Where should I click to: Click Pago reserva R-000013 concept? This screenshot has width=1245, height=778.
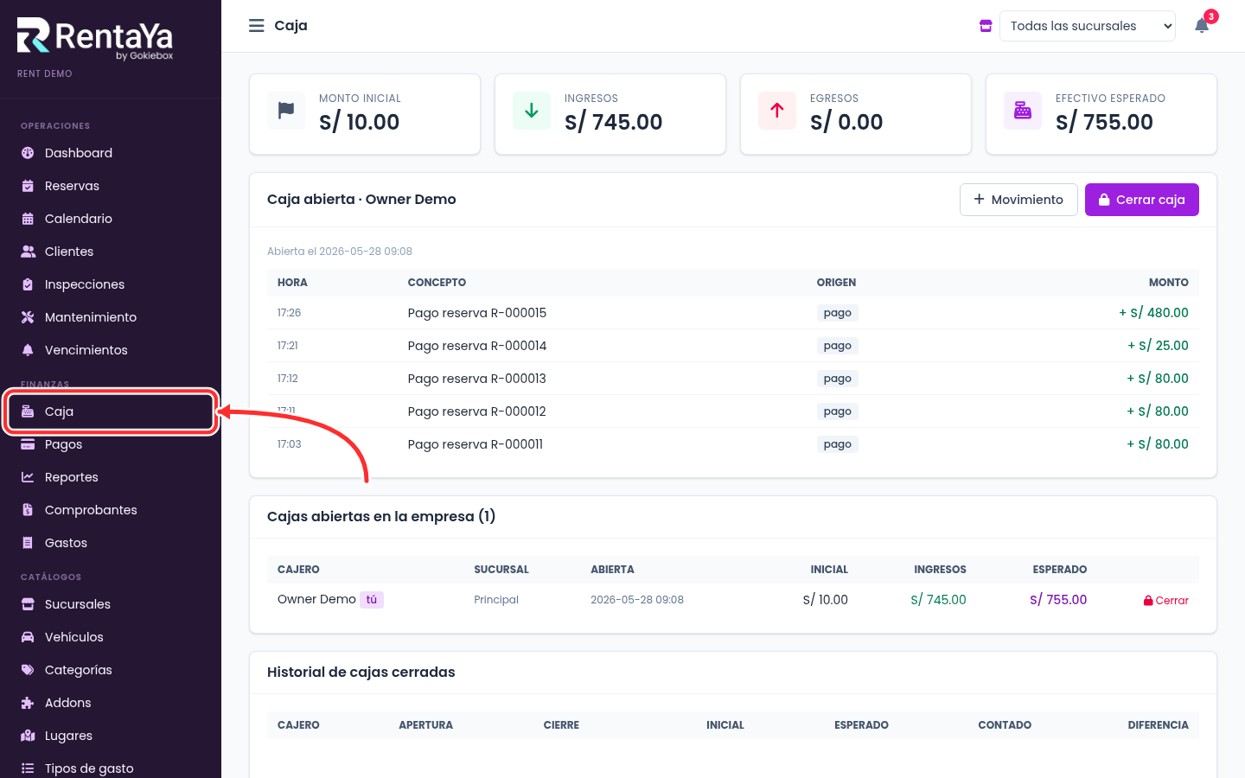(477, 379)
